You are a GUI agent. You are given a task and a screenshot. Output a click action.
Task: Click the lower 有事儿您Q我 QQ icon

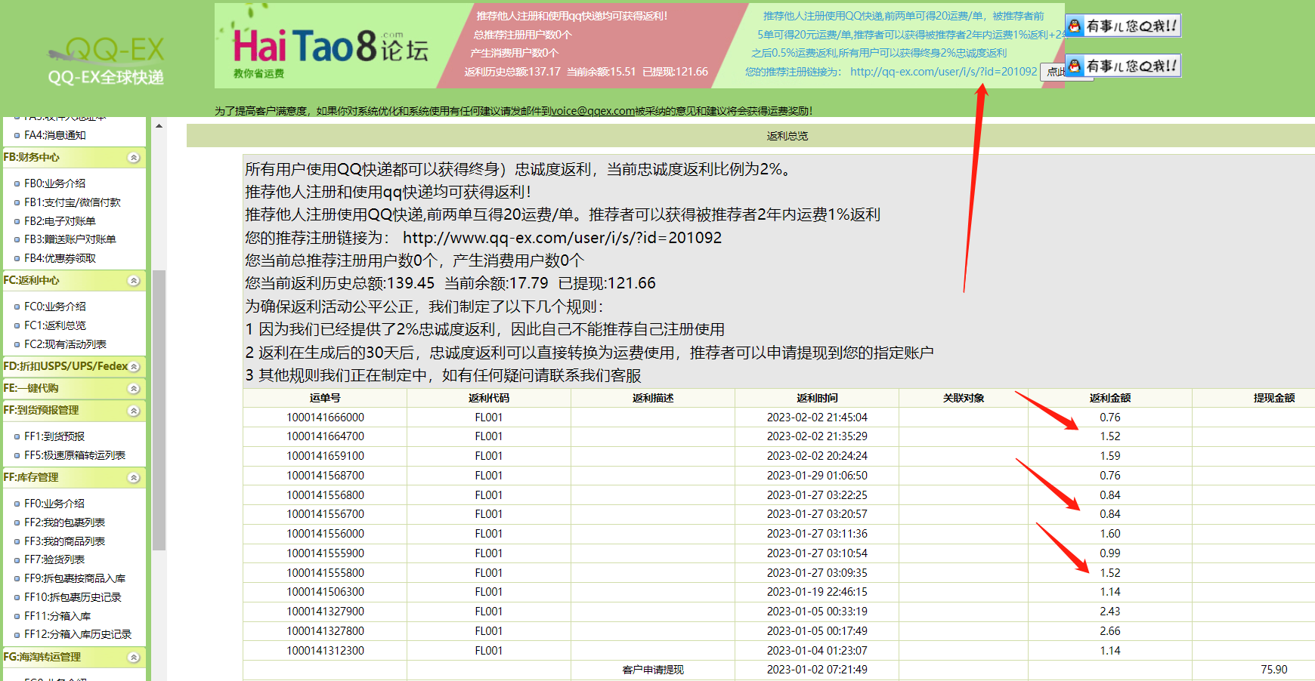coord(1122,65)
